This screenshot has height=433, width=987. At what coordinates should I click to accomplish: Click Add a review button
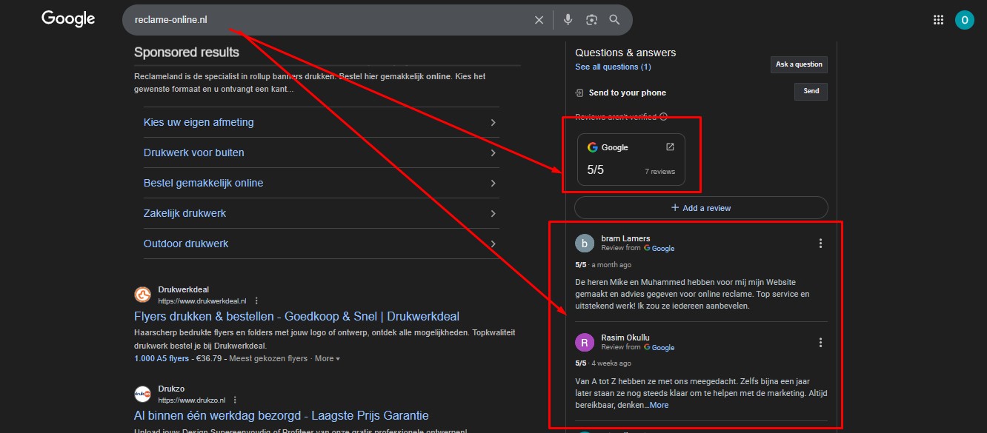[x=701, y=208]
